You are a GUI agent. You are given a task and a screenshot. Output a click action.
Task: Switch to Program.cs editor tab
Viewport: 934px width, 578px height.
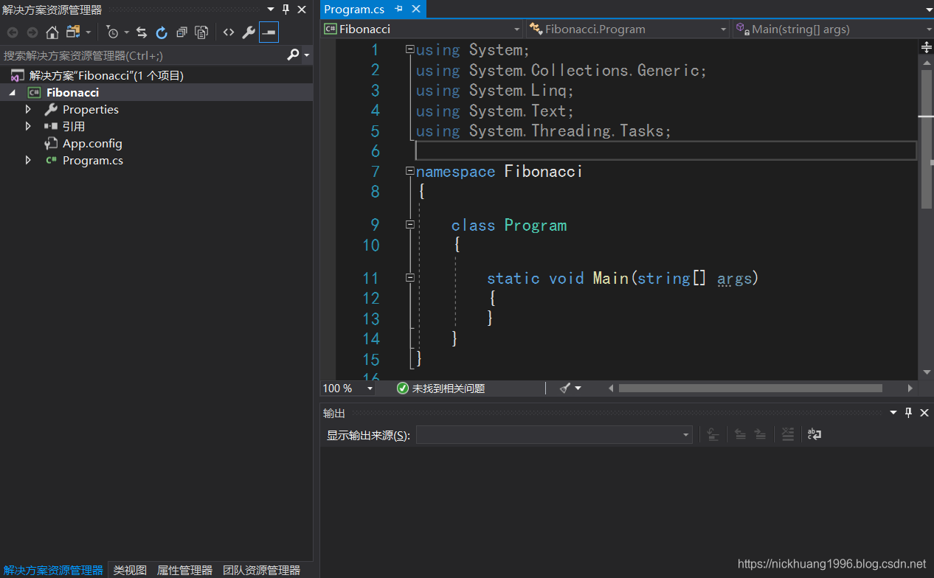pos(355,10)
